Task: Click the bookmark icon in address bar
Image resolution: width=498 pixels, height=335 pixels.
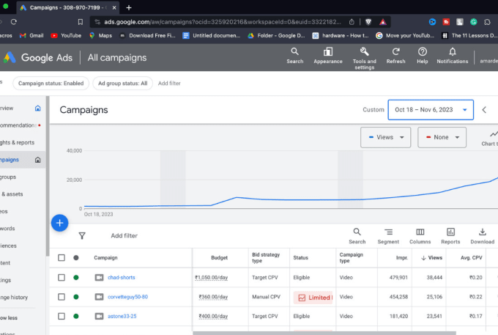Action: click(x=81, y=21)
